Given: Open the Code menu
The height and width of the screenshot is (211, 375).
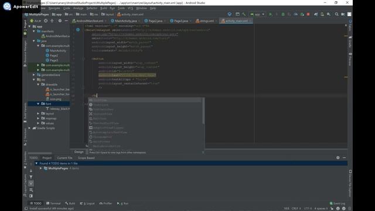Looking at the screenshot, I should (66, 8).
